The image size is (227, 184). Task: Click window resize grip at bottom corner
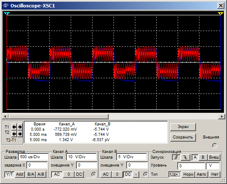pyautogui.click(x=223, y=181)
